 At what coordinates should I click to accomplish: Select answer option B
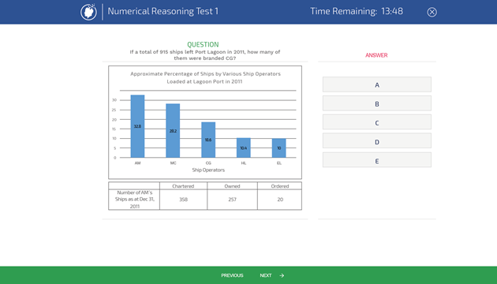tap(377, 103)
